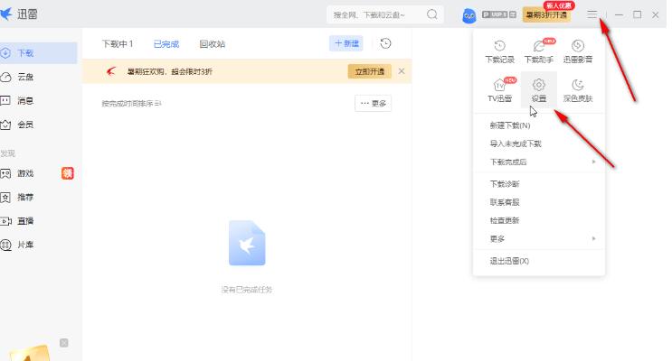This screenshot has width=672, height=361.
Task: Open 下载记录 download history
Action: (500, 51)
